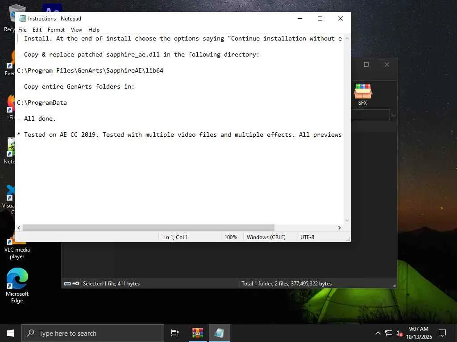The width and height of the screenshot is (457, 342).
Task: Maximize the Instructions Notepad window
Action: [x=320, y=18]
